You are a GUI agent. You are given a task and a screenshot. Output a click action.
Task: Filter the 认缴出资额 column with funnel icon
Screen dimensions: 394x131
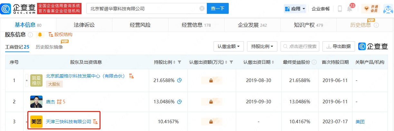[x=231, y=62]
